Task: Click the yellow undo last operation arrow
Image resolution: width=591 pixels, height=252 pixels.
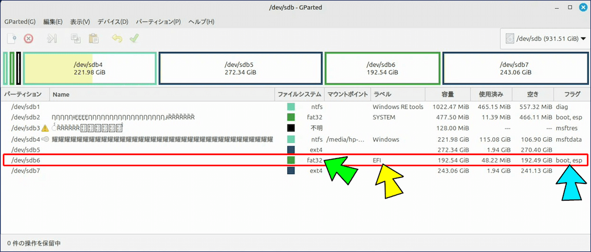Action: pos(117,39)
